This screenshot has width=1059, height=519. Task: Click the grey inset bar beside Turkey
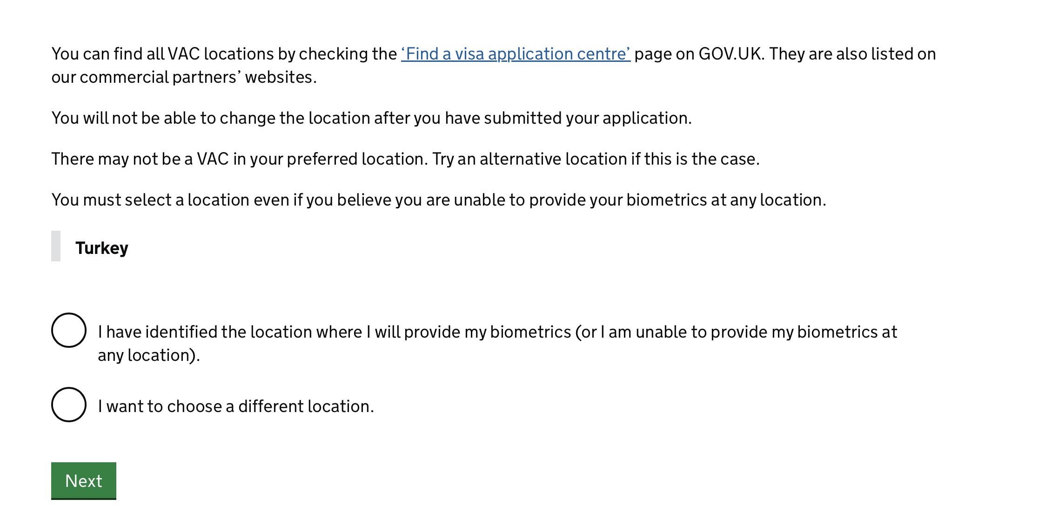(x=56, y=246)
